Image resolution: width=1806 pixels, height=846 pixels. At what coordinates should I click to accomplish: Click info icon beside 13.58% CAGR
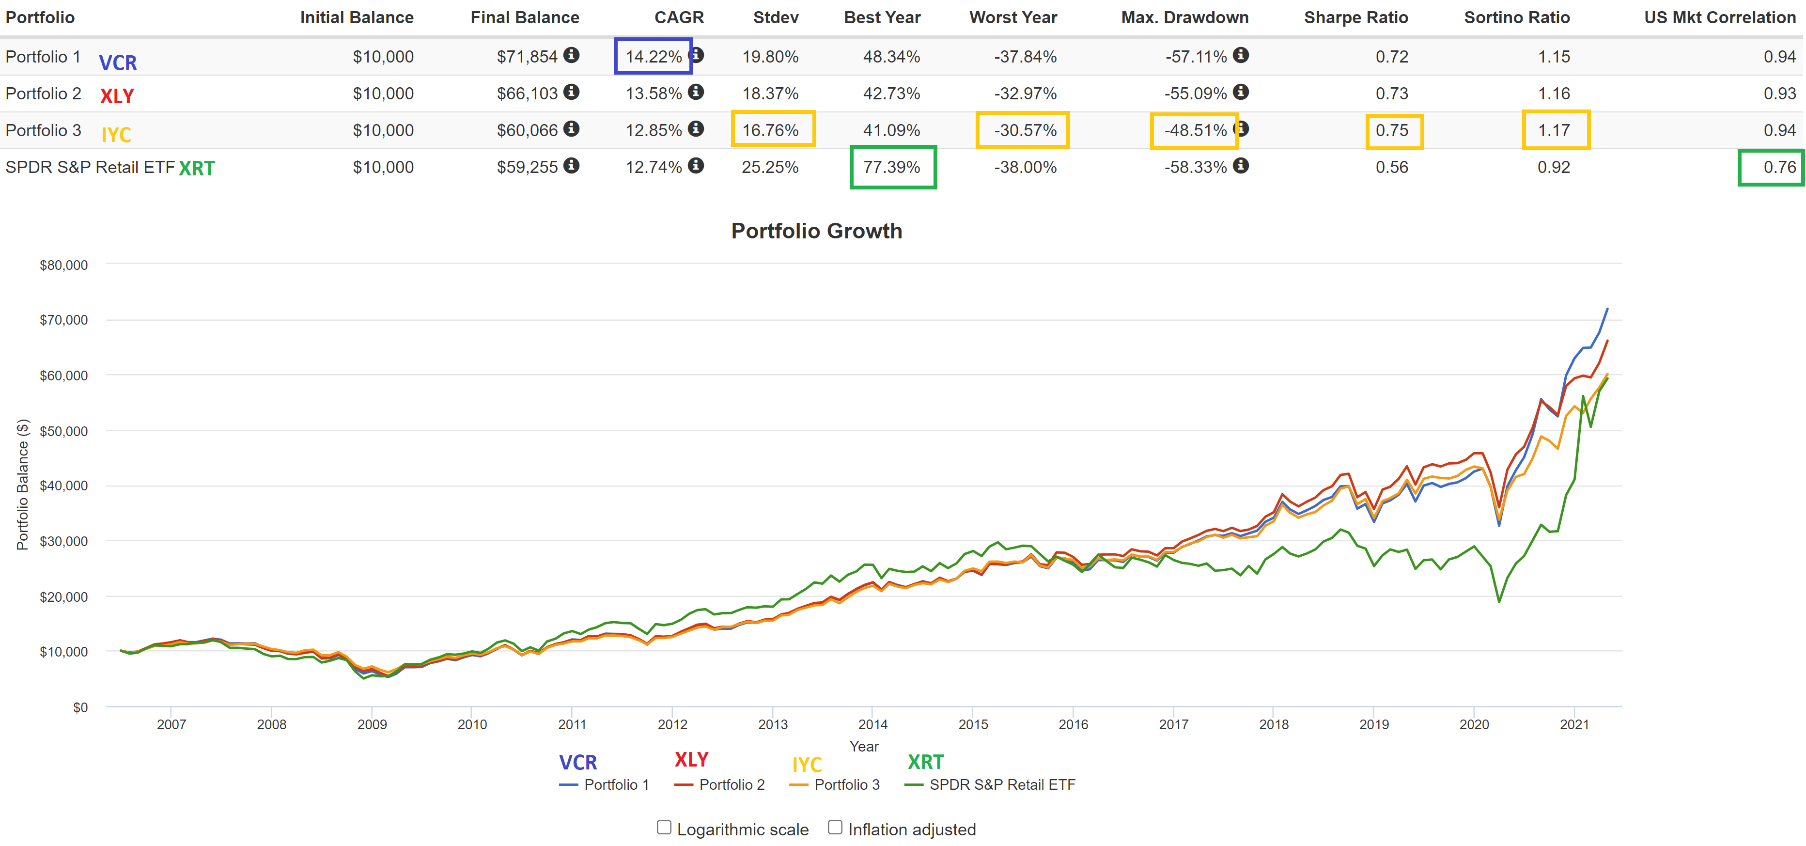[696, 92]
